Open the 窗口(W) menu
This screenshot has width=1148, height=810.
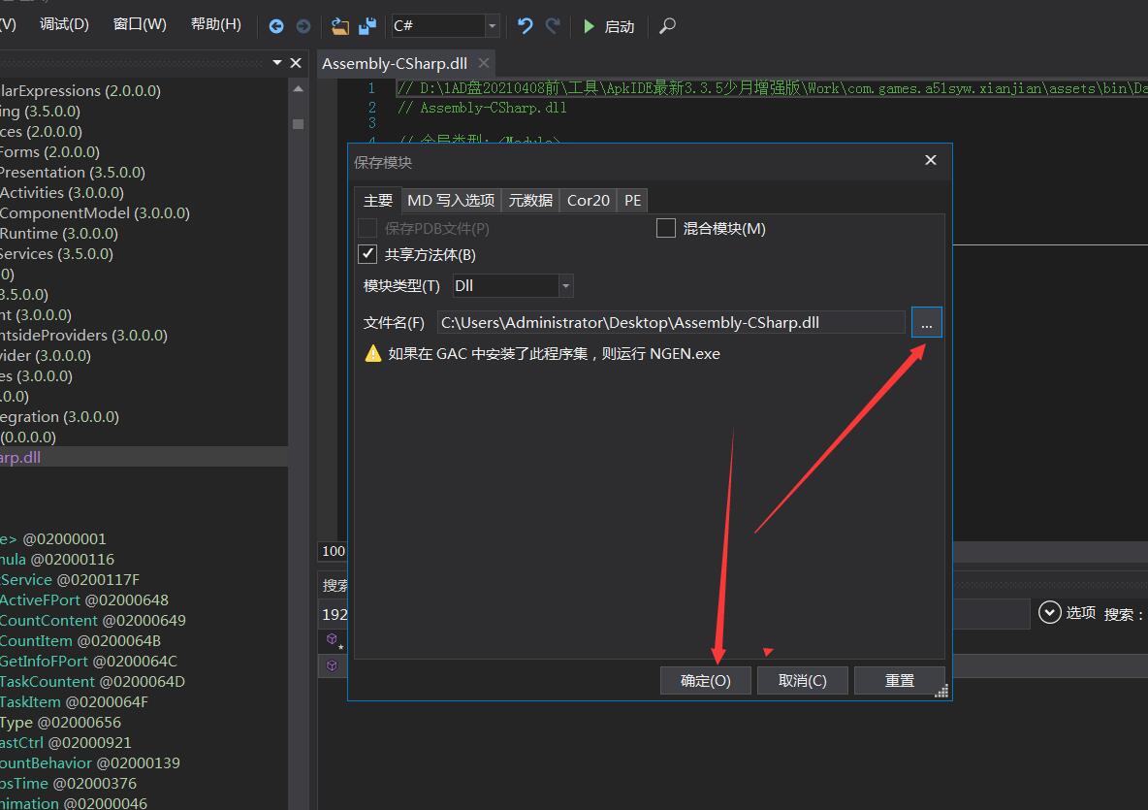point(140,24)
